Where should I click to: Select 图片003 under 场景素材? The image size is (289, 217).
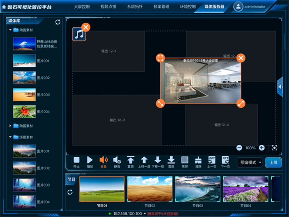point(24,185)
